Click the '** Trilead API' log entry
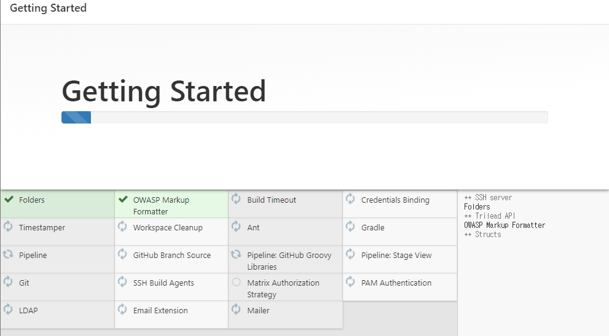The height and width of the screenshot is (336, 609). tap(490, 216)
